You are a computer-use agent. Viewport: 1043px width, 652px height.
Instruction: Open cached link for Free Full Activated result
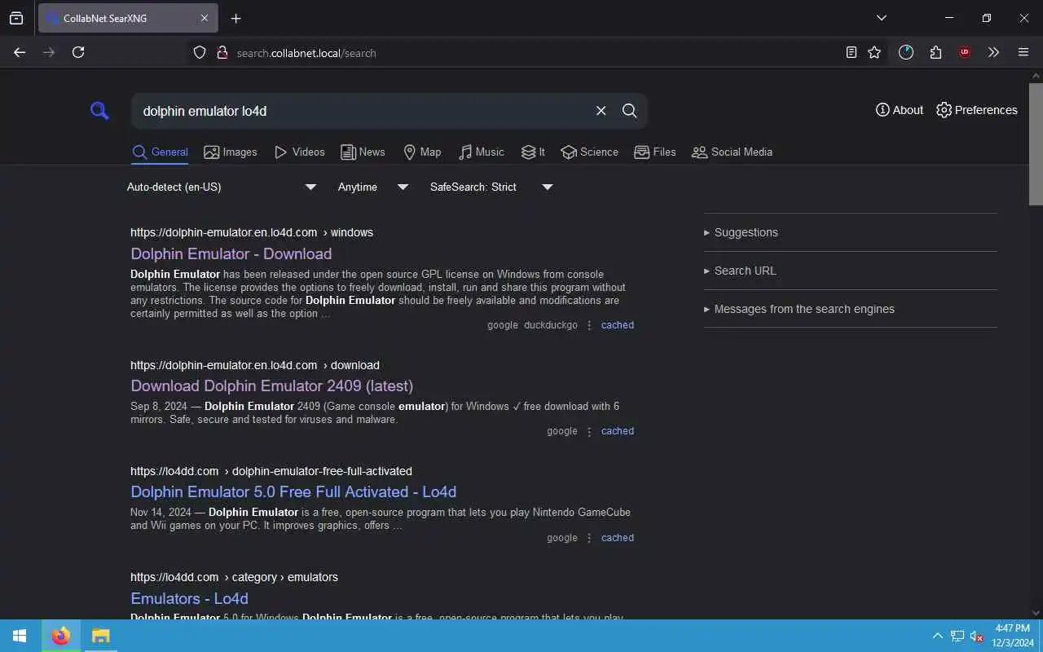pyautogui.click(x=618, y=538)
